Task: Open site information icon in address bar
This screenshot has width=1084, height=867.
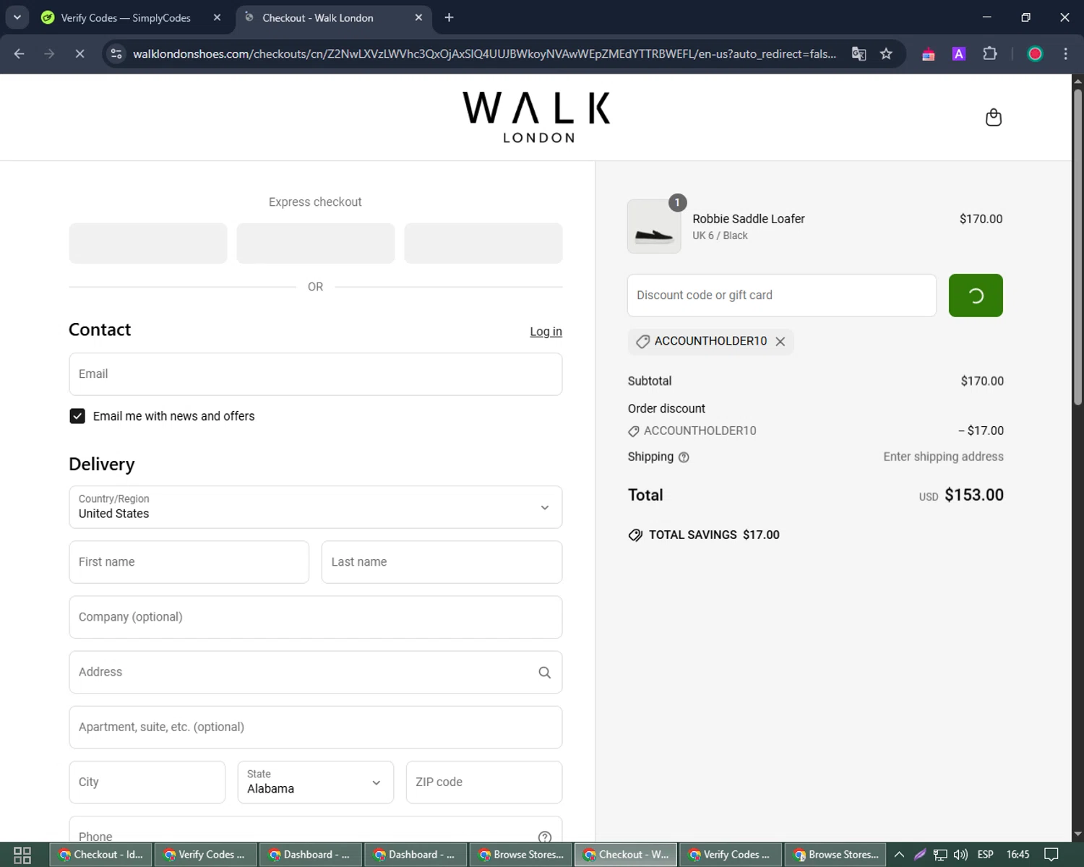Action: coord(116,53)
